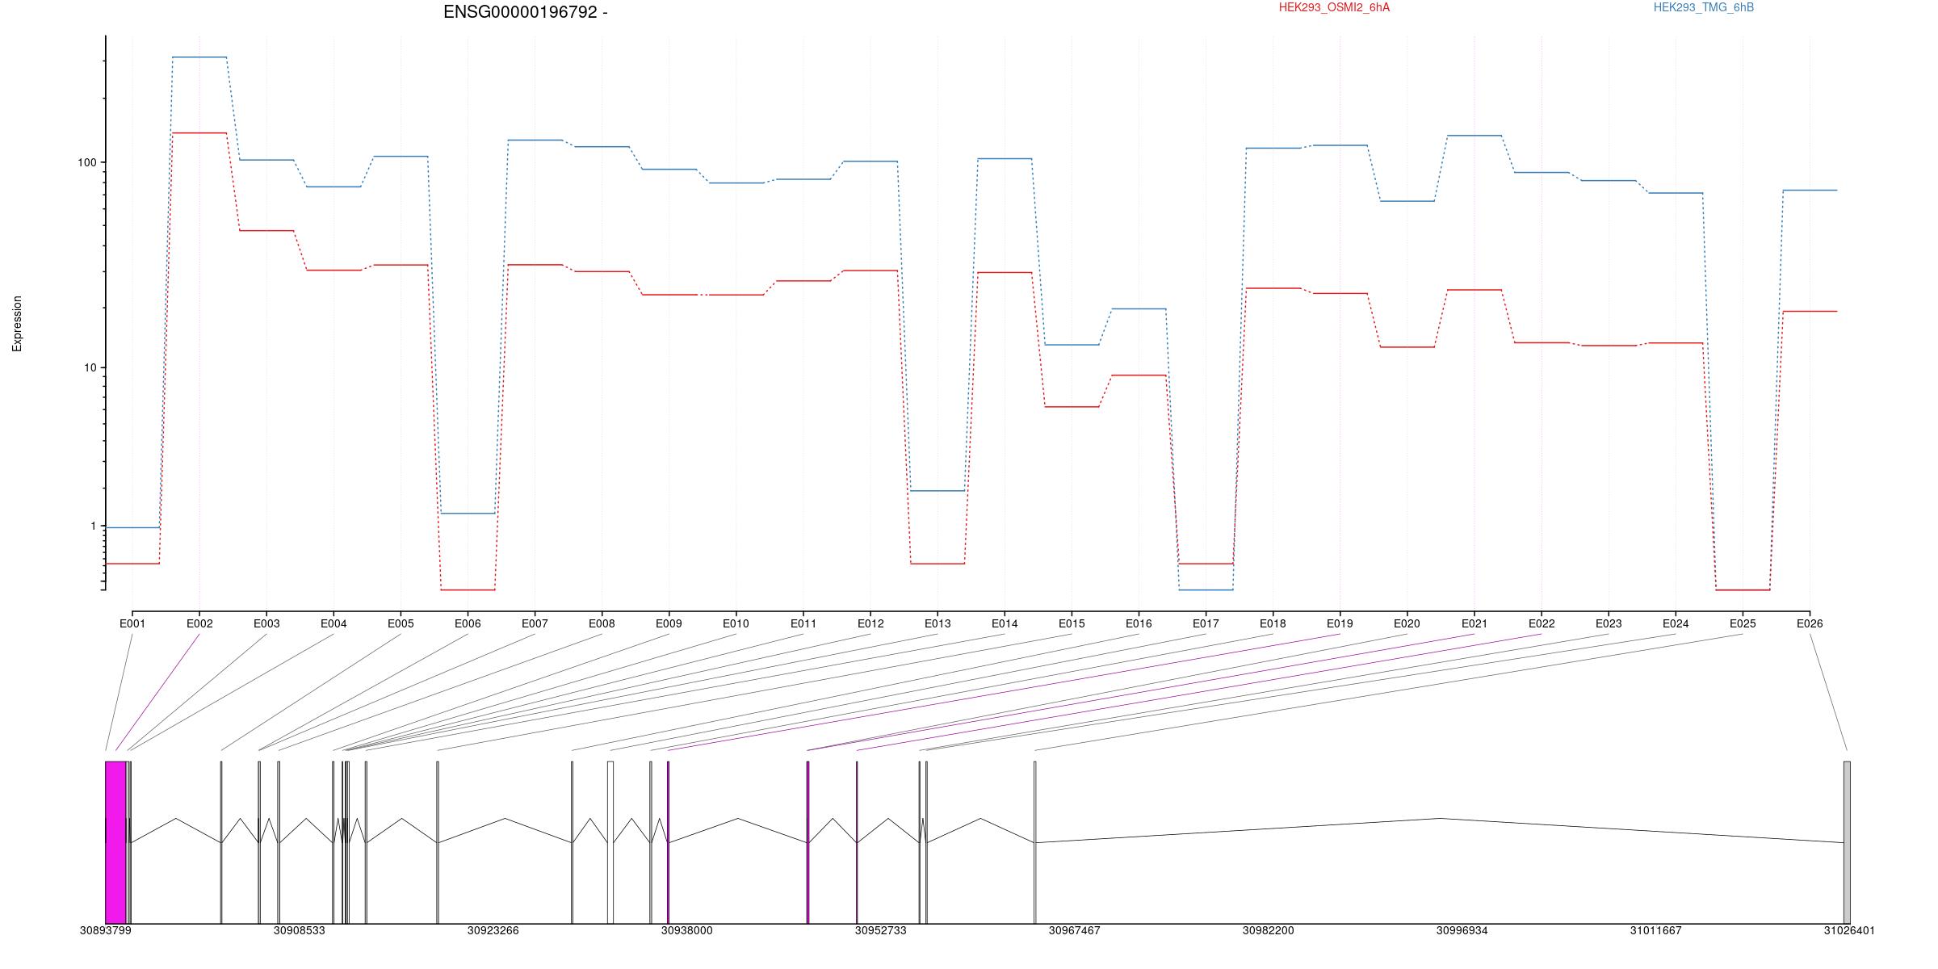This screenshot has width=1938, height=969.
Task: Click exon label E018
Action: pyautogui.click(x=1273, y=623)
